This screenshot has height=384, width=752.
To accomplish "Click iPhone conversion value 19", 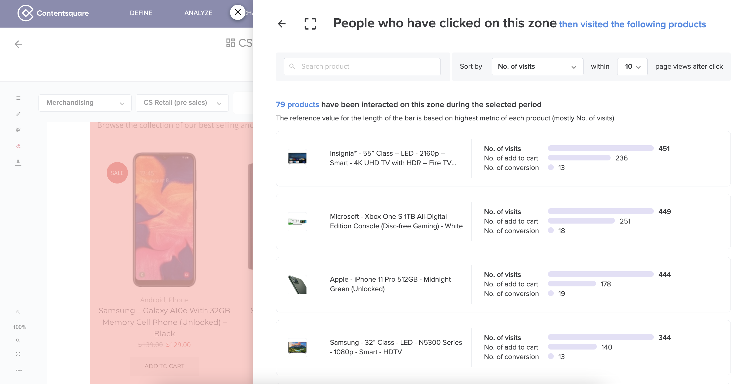I will 561,294.
